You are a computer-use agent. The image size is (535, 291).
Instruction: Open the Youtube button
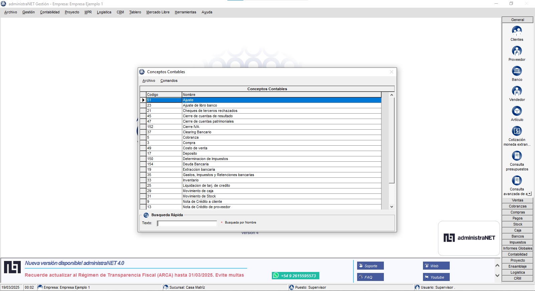[x=436, y=277]
